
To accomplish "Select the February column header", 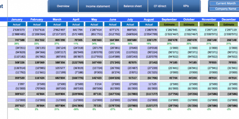I will click(37, 19).
